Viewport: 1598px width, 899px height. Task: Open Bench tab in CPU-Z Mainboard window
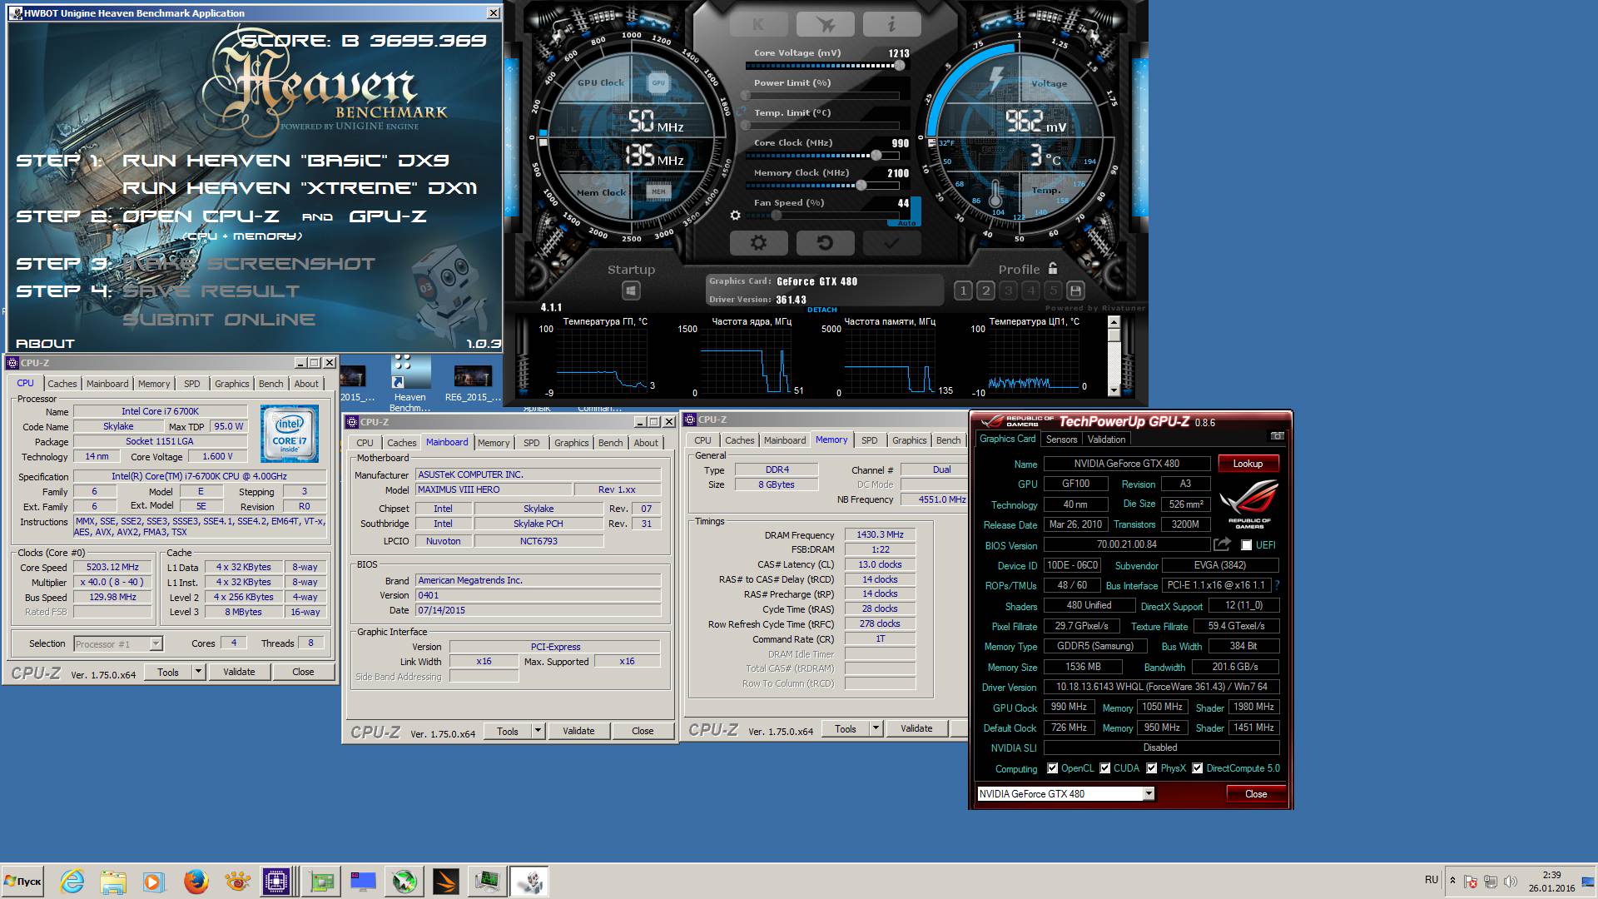[610, 442]
